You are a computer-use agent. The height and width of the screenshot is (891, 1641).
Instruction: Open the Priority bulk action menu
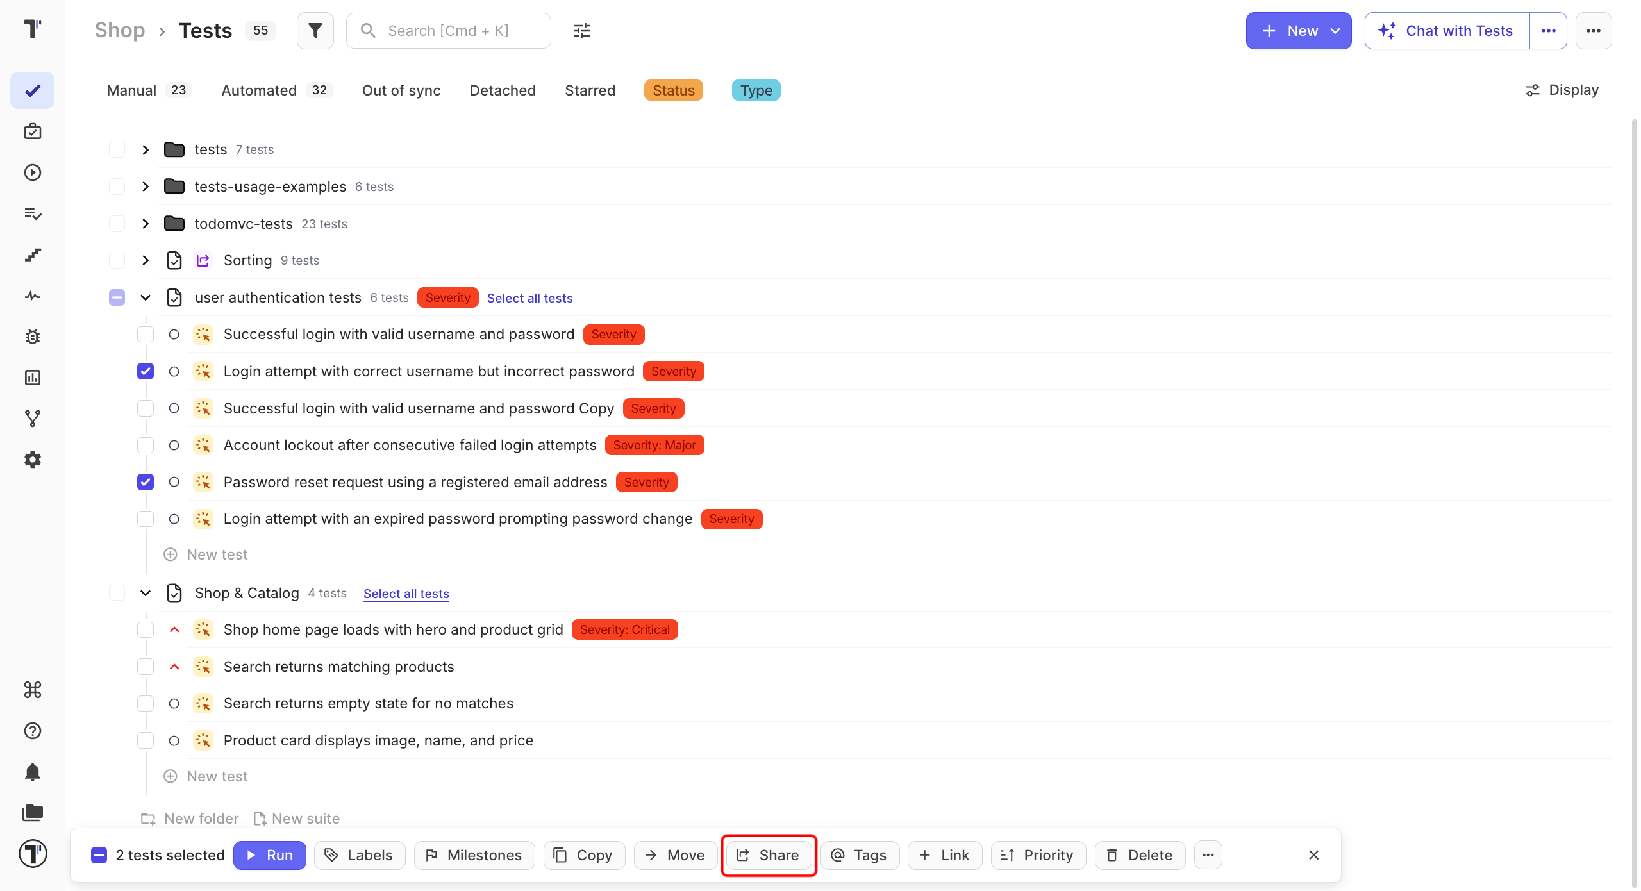[1038, 855]
